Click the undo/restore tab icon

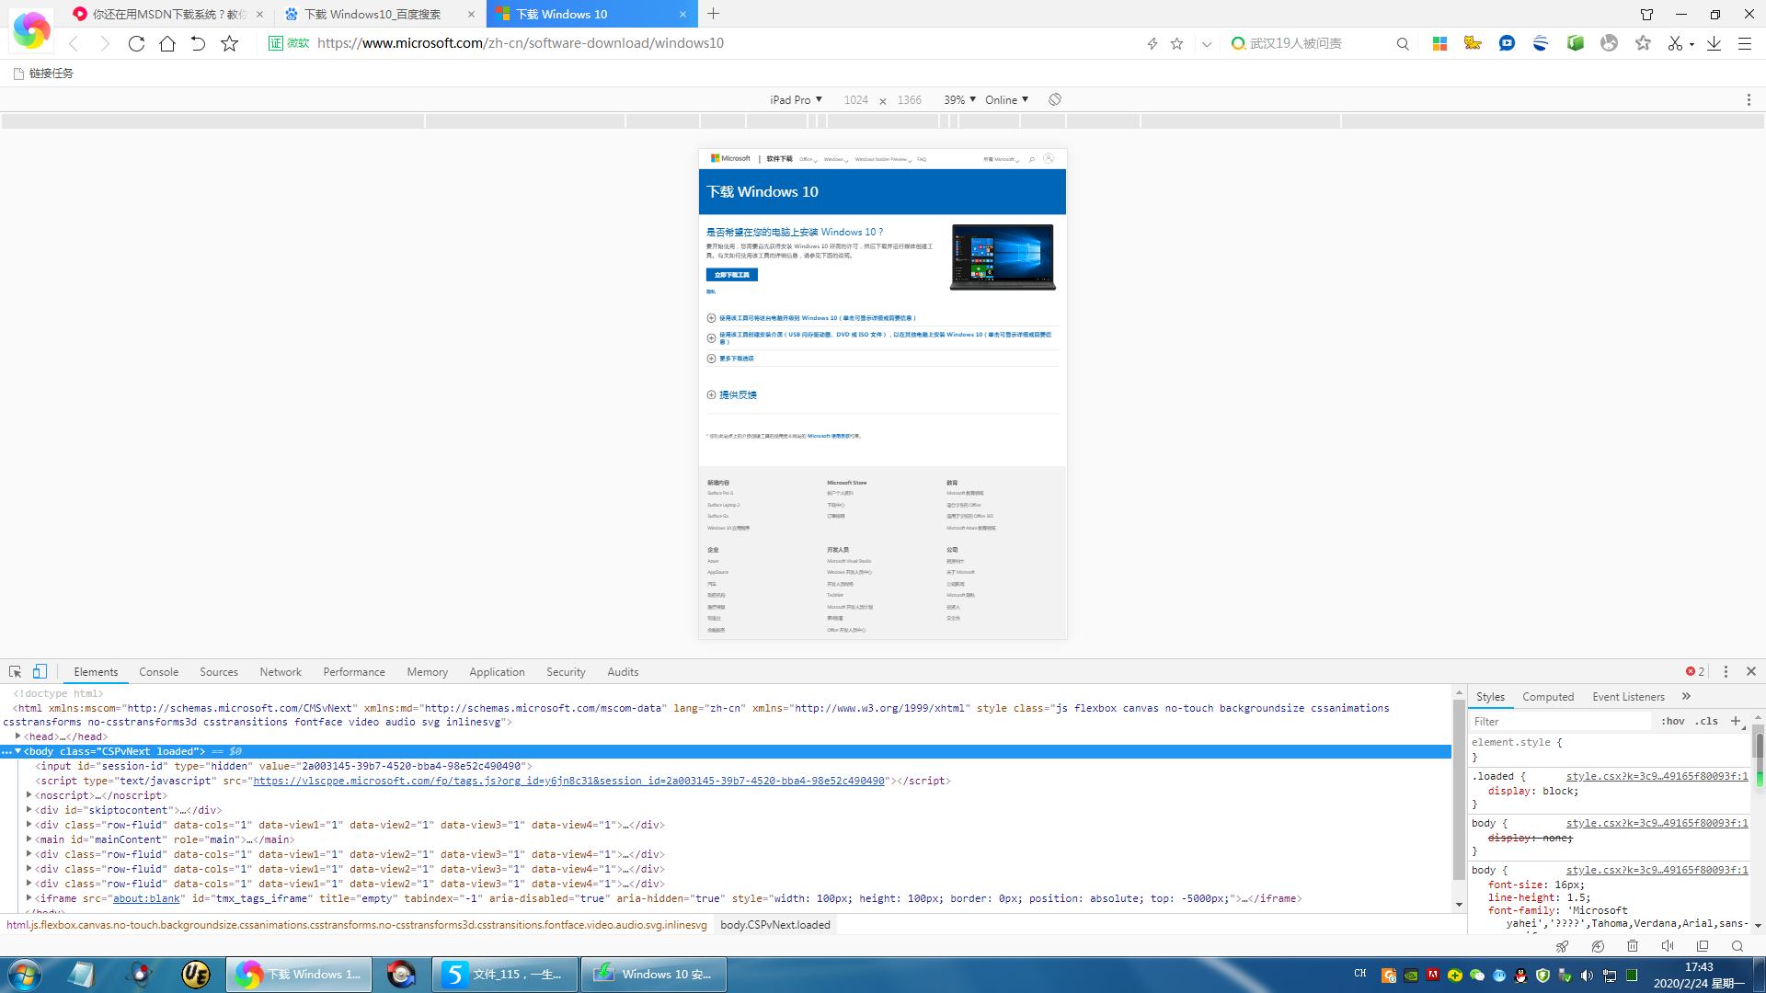coord(198,43)
